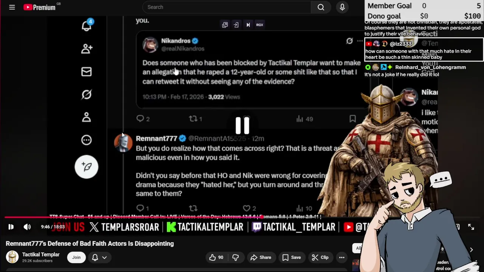Click the Dono goal $100 value
This screenshot has height=272, width=484.
(472, 16)
